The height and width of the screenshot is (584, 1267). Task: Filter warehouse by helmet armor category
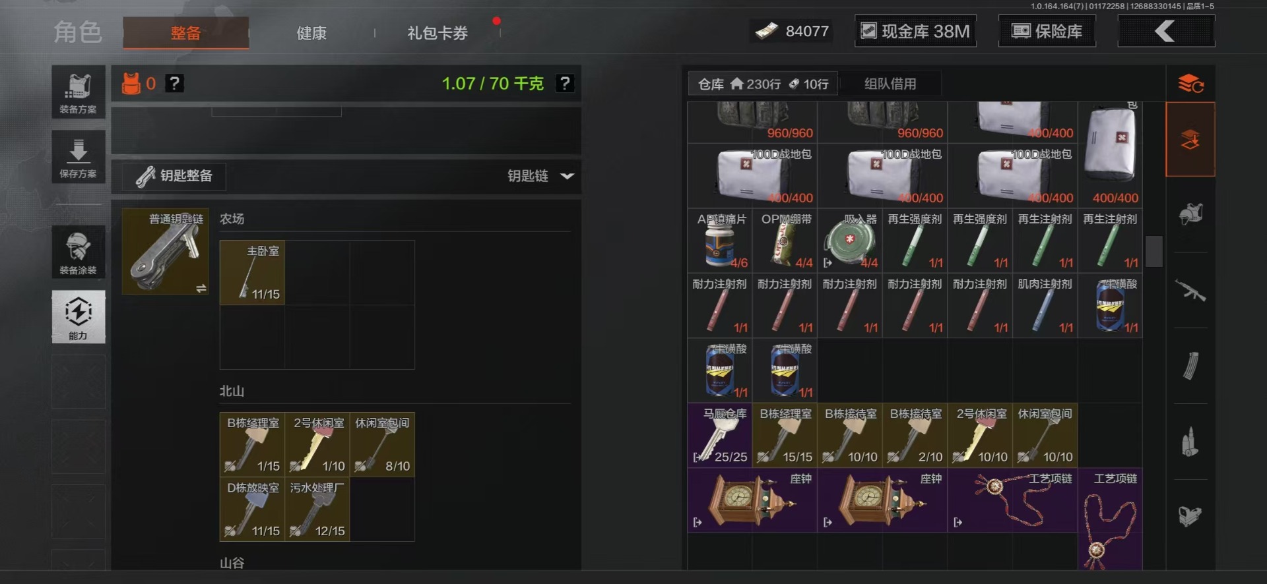1190,214
